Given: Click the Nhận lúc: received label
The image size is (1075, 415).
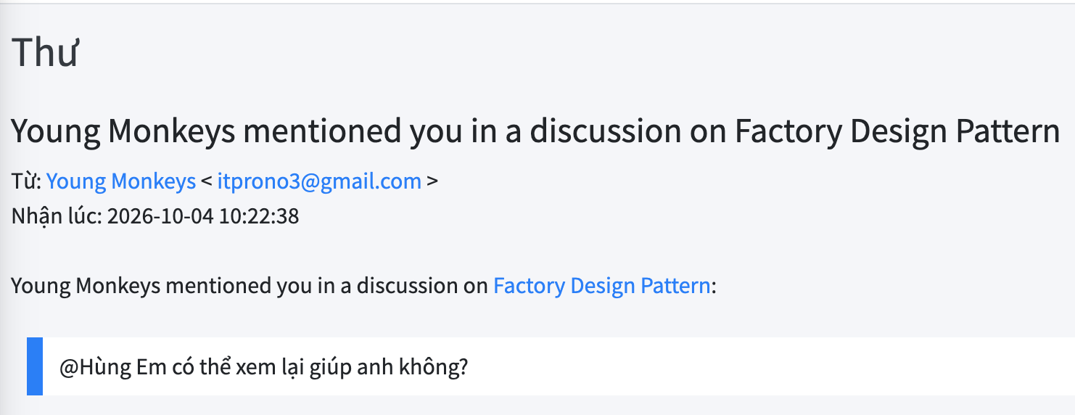Looking at the screenshot, I should tap(57, 216).
